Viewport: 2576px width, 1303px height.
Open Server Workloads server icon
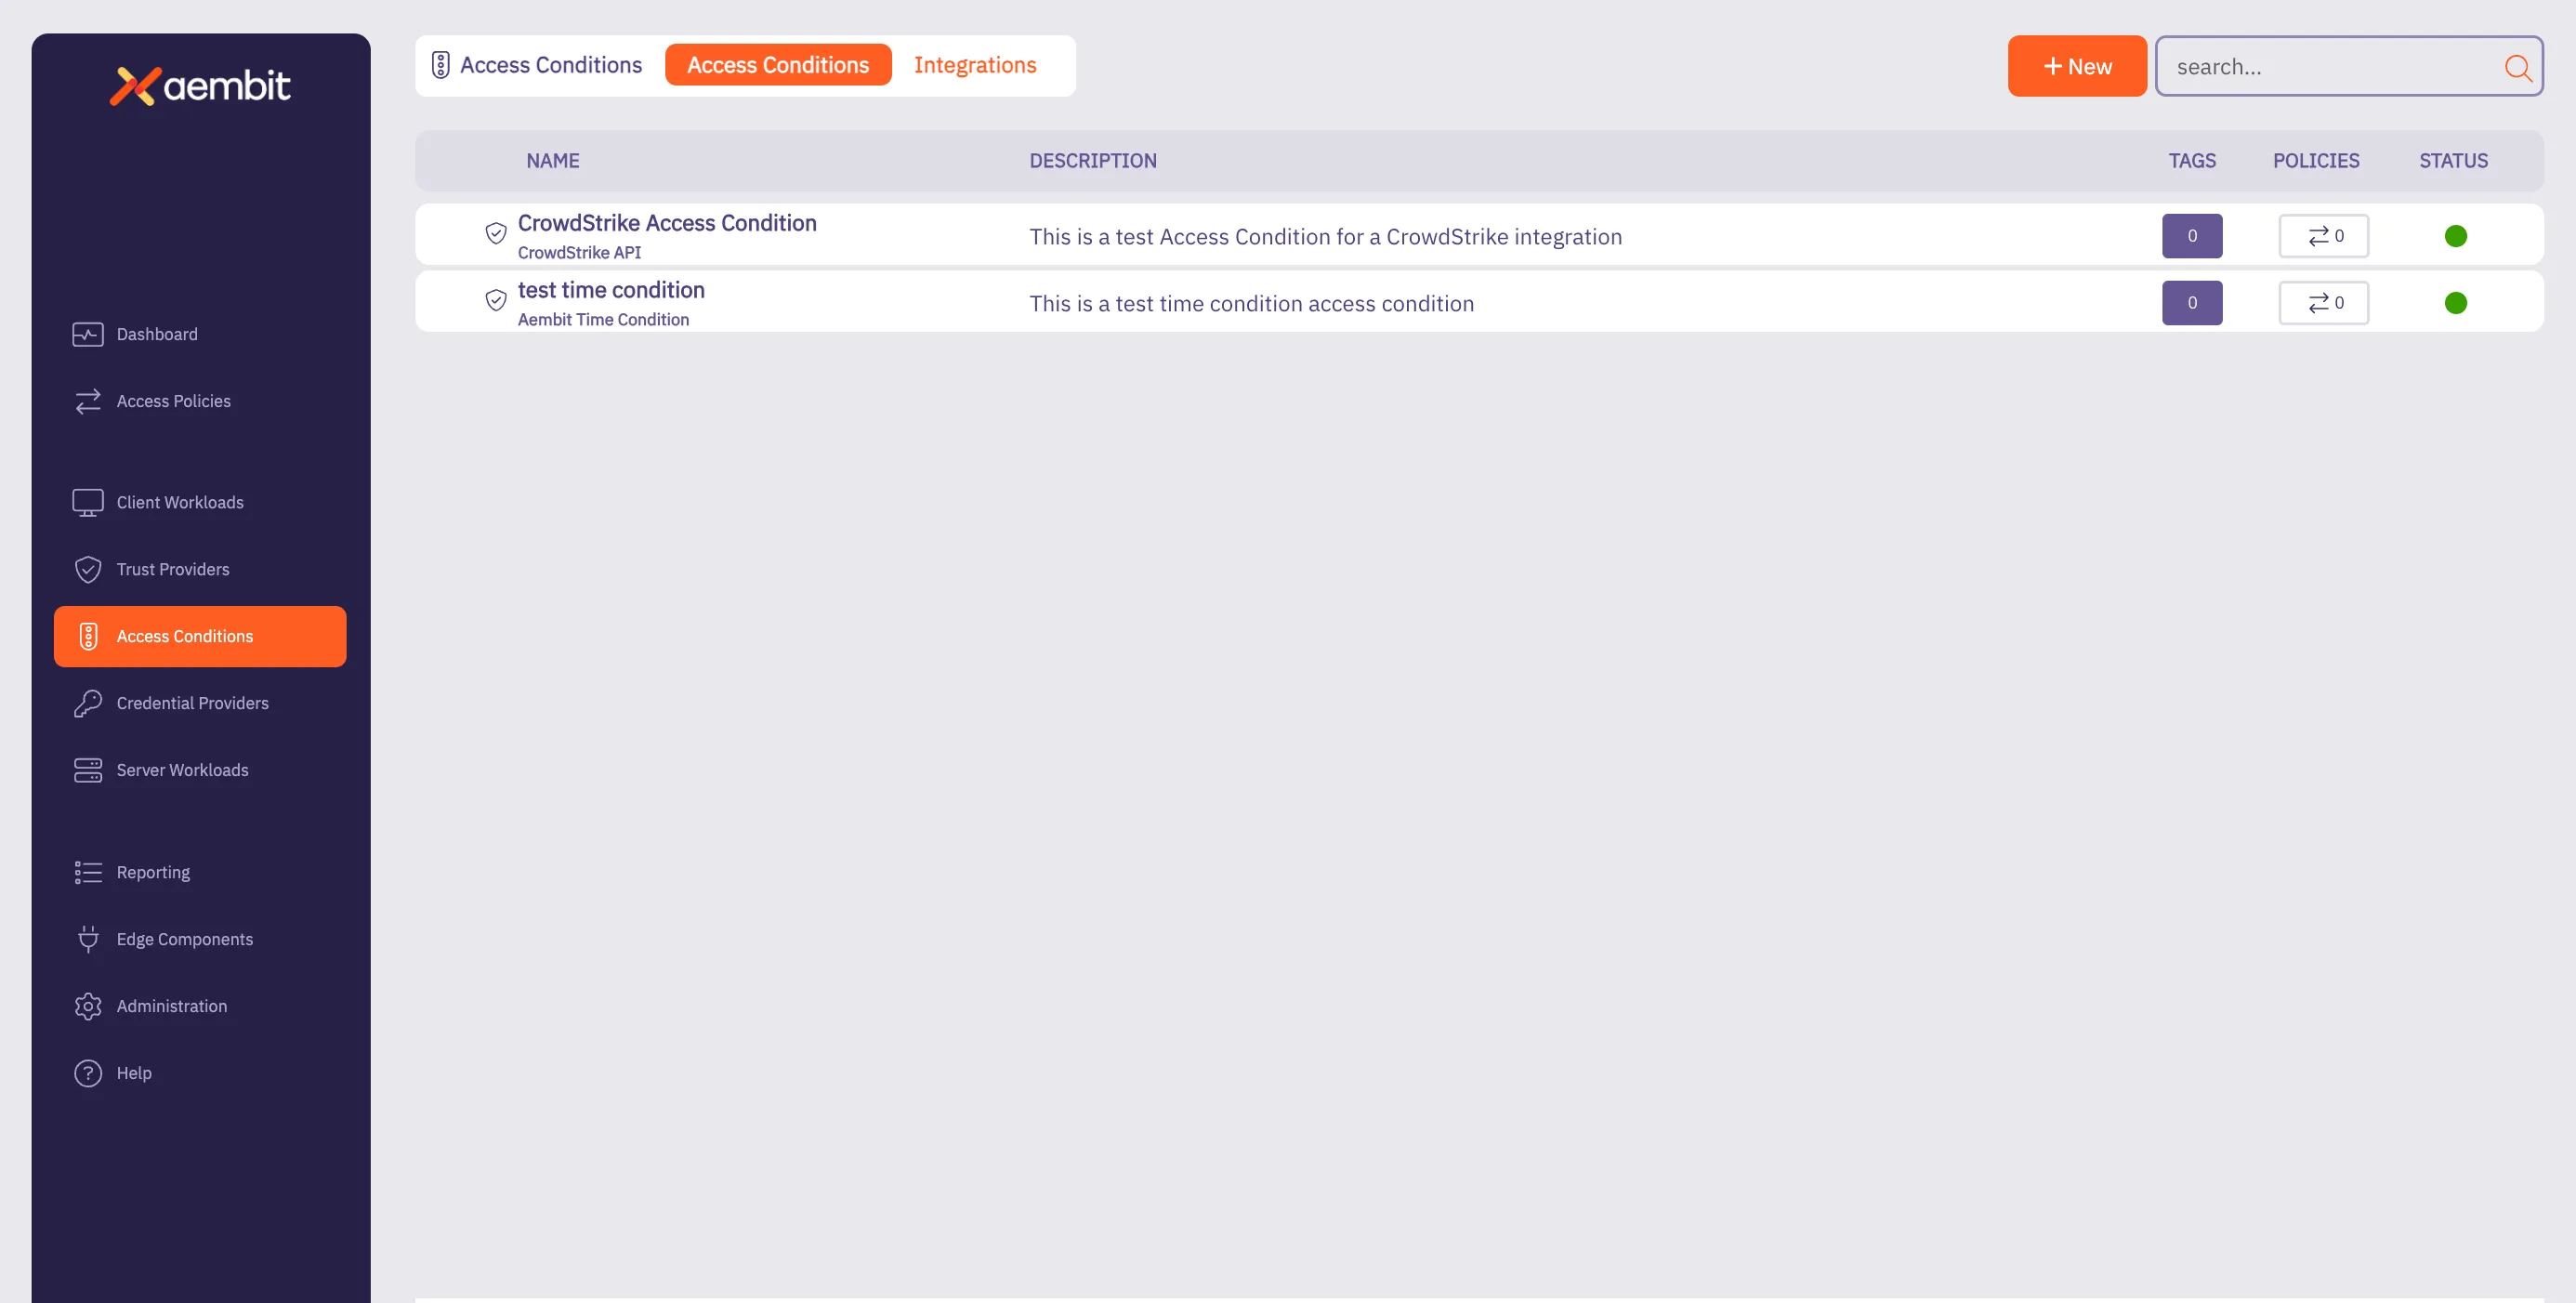[88, 770]
